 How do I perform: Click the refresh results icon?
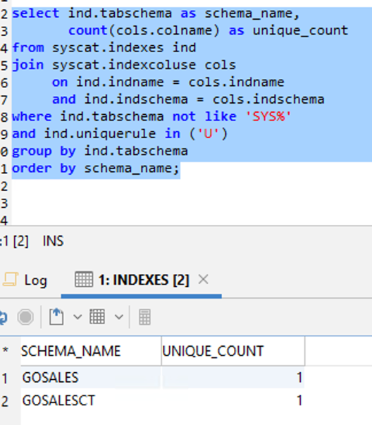point(3,317)
